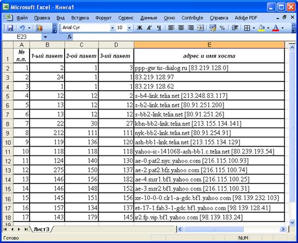Click the Increase Indent icon
298x243 pixels.
[x=235, y=28]
